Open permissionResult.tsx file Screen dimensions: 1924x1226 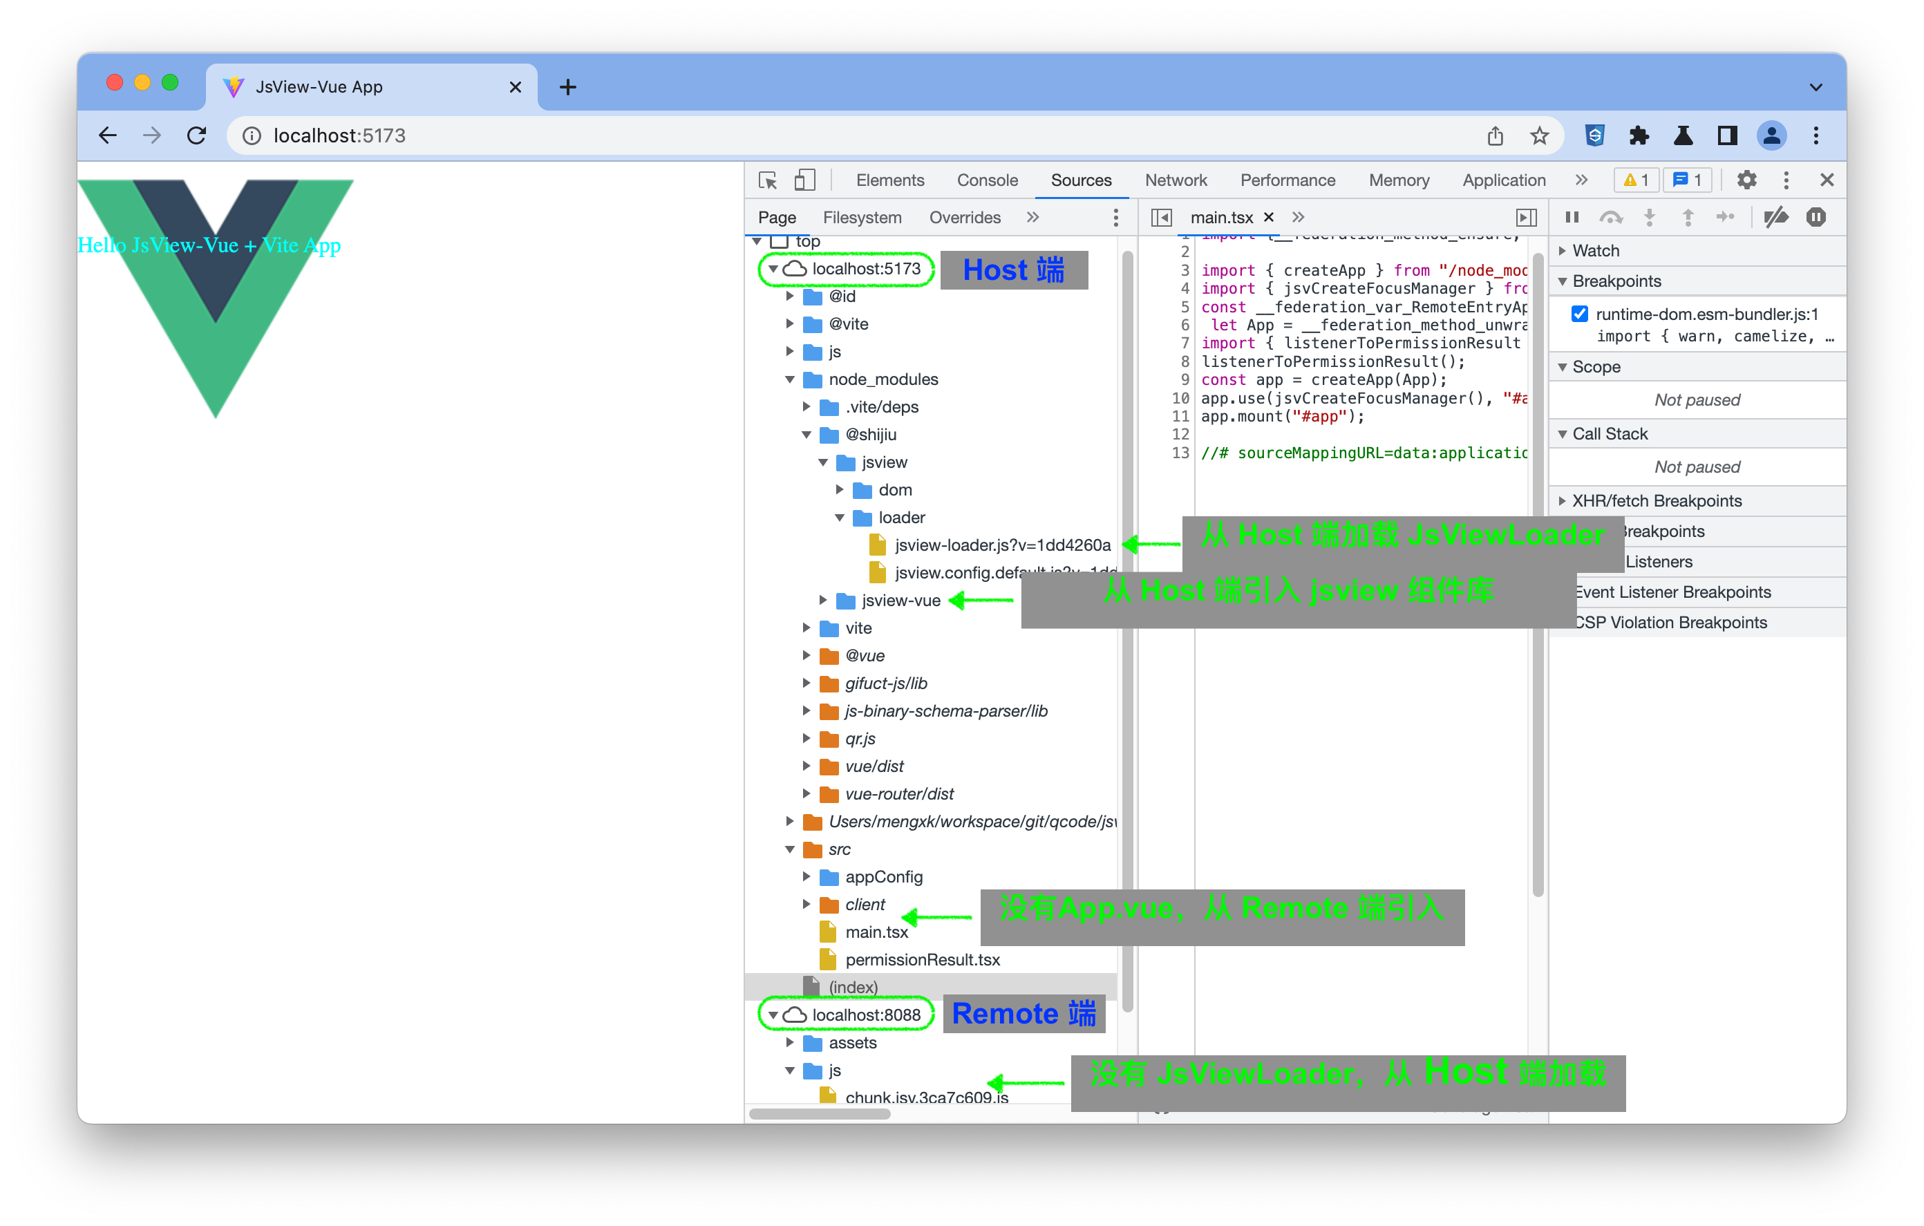click(922, 960)
